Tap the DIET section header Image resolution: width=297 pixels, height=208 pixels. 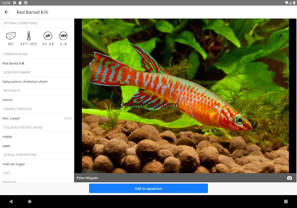pyautogui.click(x=7, y=173)
